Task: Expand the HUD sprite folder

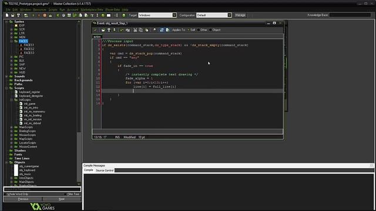Action: point(11,72)
